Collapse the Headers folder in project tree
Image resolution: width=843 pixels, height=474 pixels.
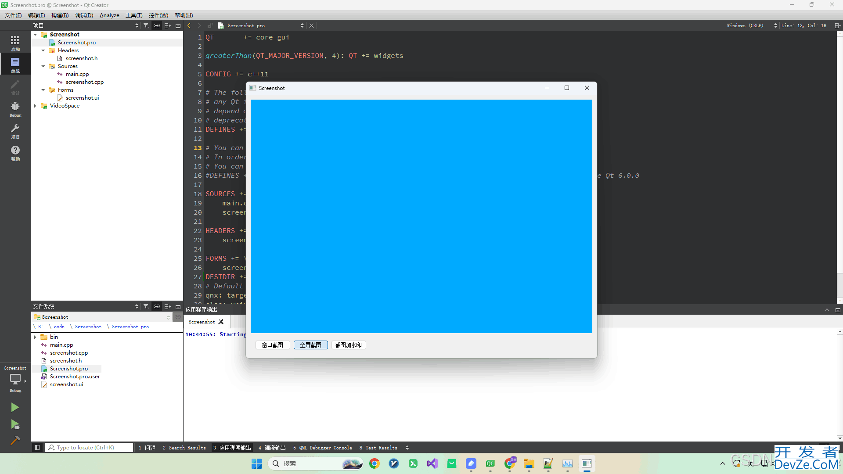pyautogui.click(x=43, y=50)
